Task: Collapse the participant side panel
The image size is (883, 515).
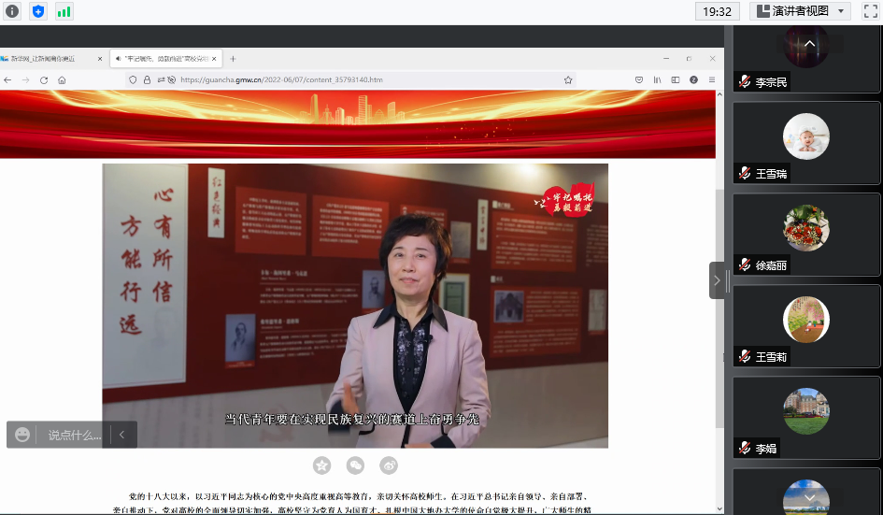Action: pyautogui.click(x=717, y=280)
